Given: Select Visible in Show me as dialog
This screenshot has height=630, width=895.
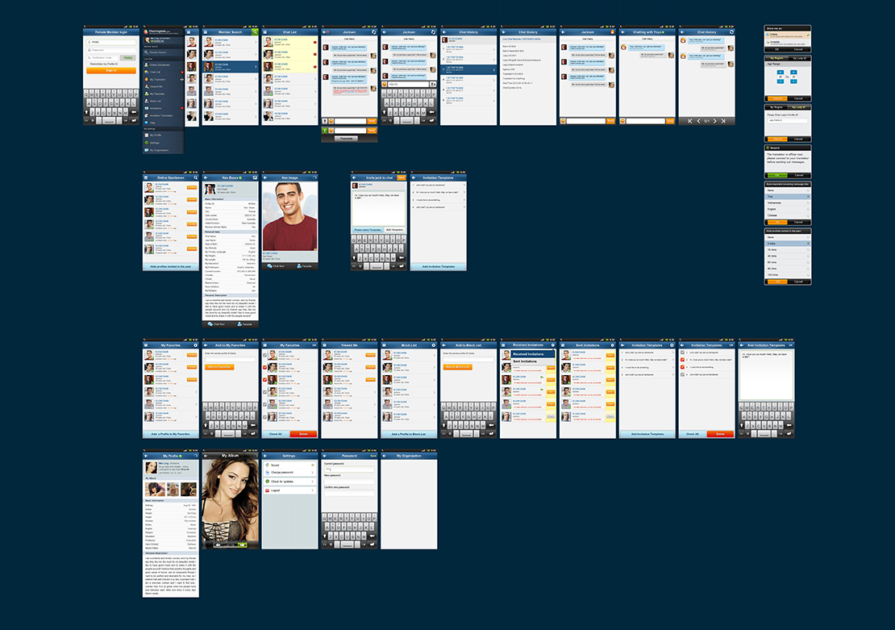Looking at the screenshot, I should pyautogui.click(x=788, y=35).
